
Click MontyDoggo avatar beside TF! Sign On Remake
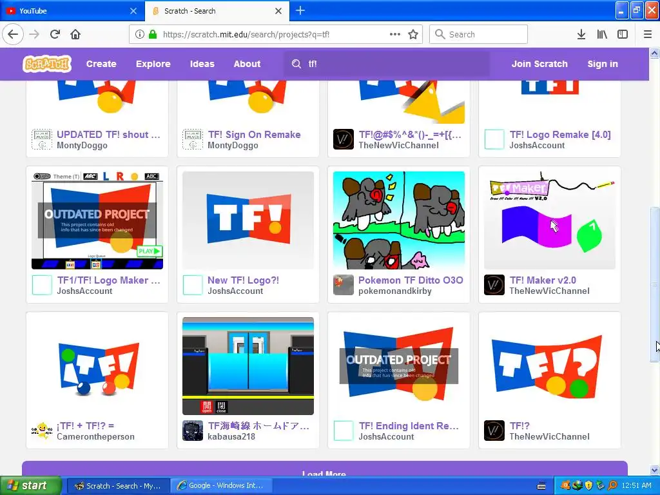tap(193, 140)
